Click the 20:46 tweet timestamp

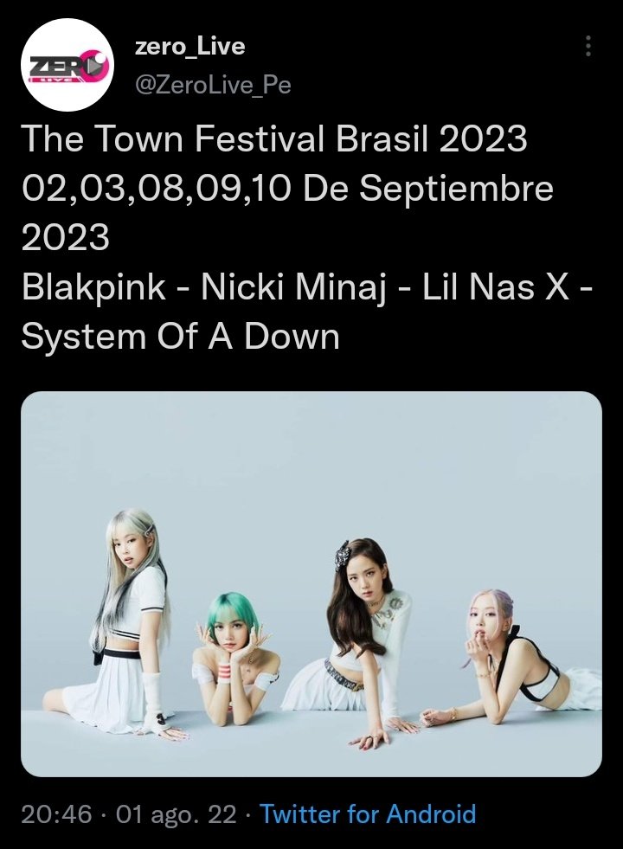pyautogui.click(x=56, y=814)
